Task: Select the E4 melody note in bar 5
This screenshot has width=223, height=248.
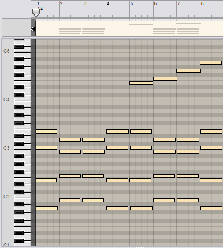Action: coord(141,83)
